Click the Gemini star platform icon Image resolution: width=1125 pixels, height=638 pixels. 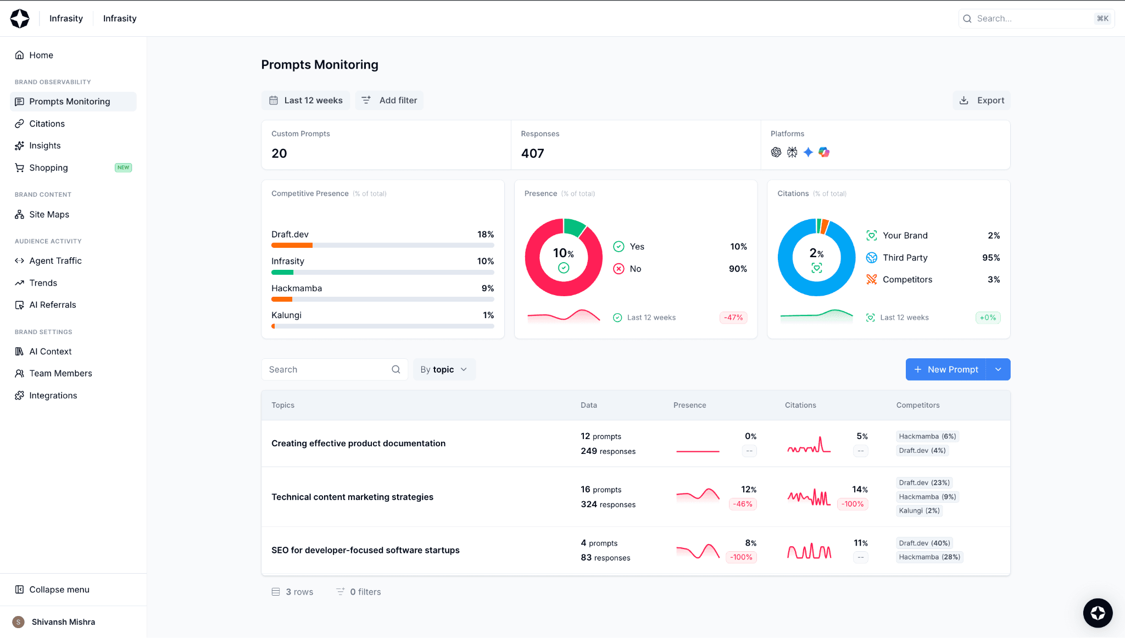tap(808, 152)
